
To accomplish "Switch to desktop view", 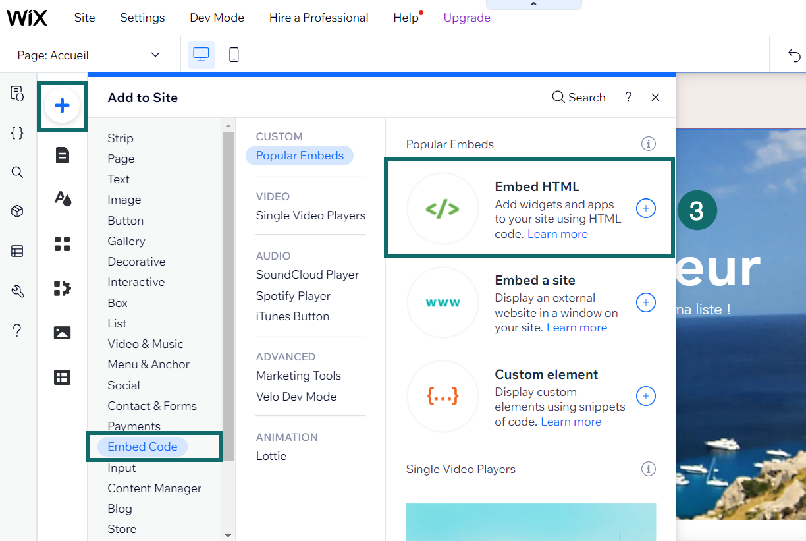I will [x=201, y=55].
